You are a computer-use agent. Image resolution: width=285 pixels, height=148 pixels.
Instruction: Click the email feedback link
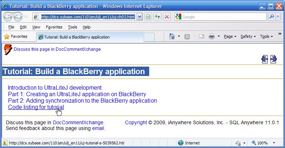pos(98,129)
